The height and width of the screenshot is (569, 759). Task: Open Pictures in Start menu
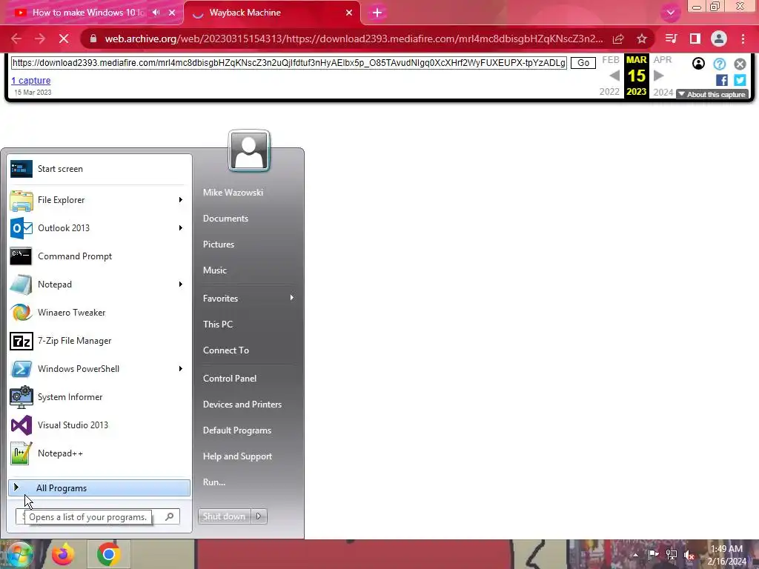point(219,244)
